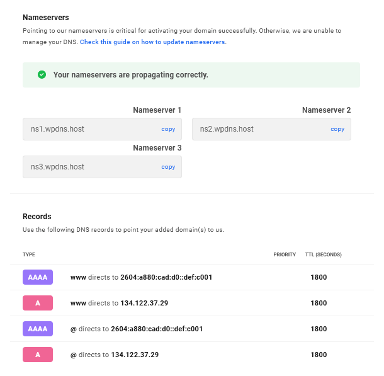Click the ns2.wpdns.host field
This screenshot has height=376, width=384.
(x=271, y=129)
